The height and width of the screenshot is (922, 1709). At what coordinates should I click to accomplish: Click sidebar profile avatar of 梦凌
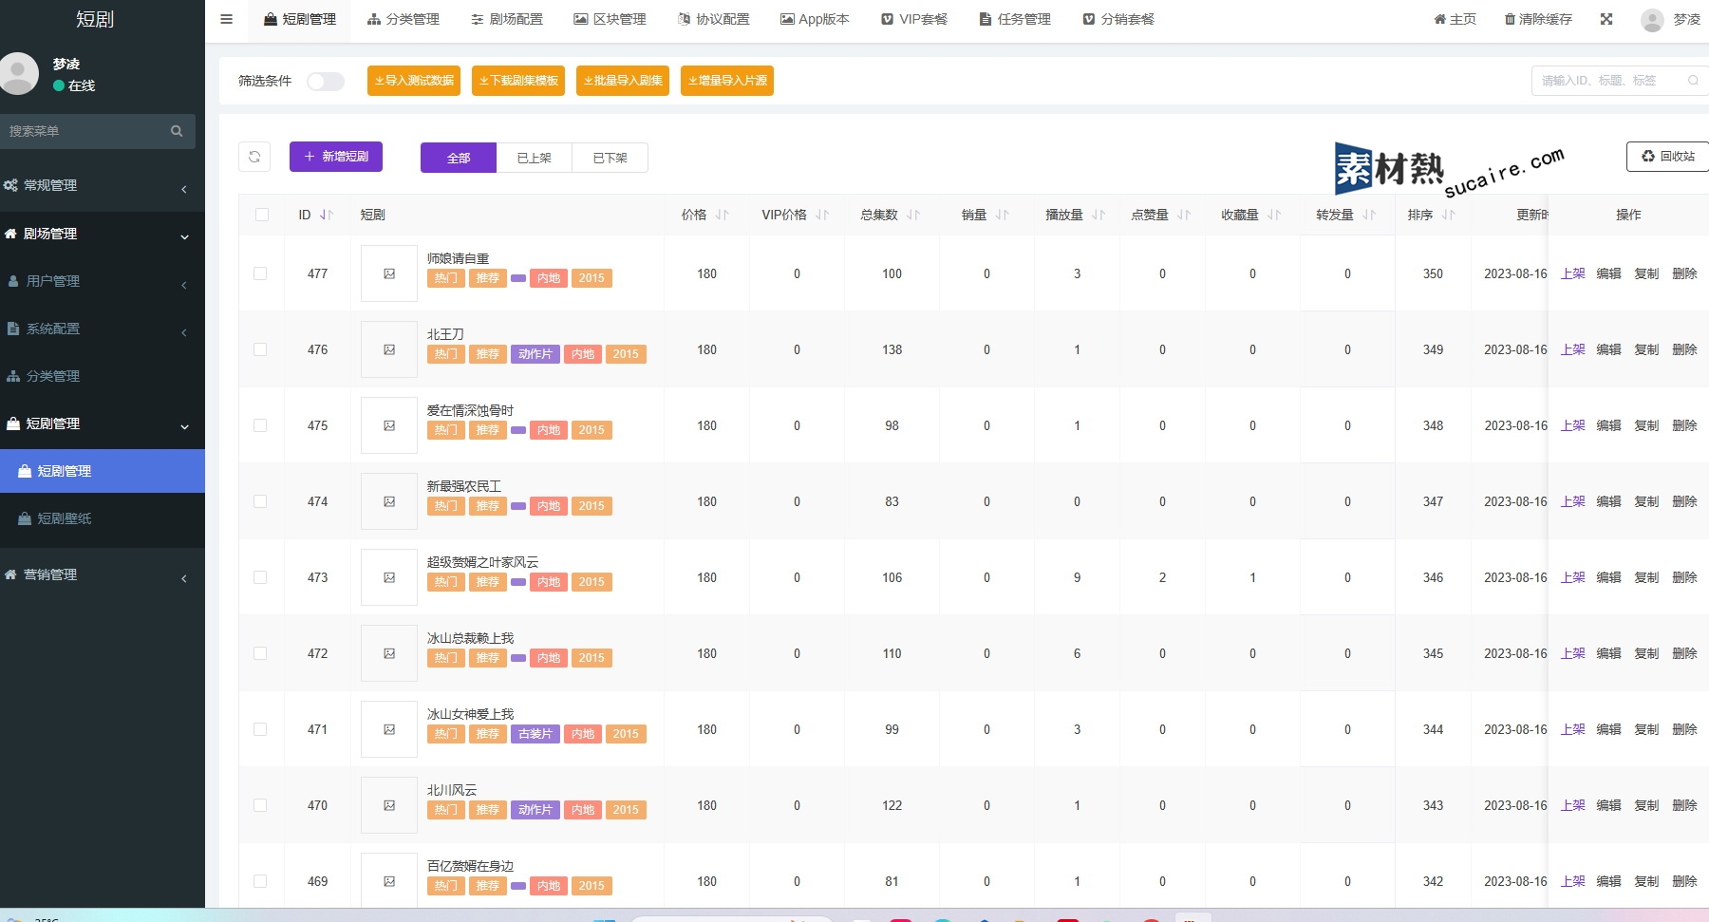(x=18, y=74)
